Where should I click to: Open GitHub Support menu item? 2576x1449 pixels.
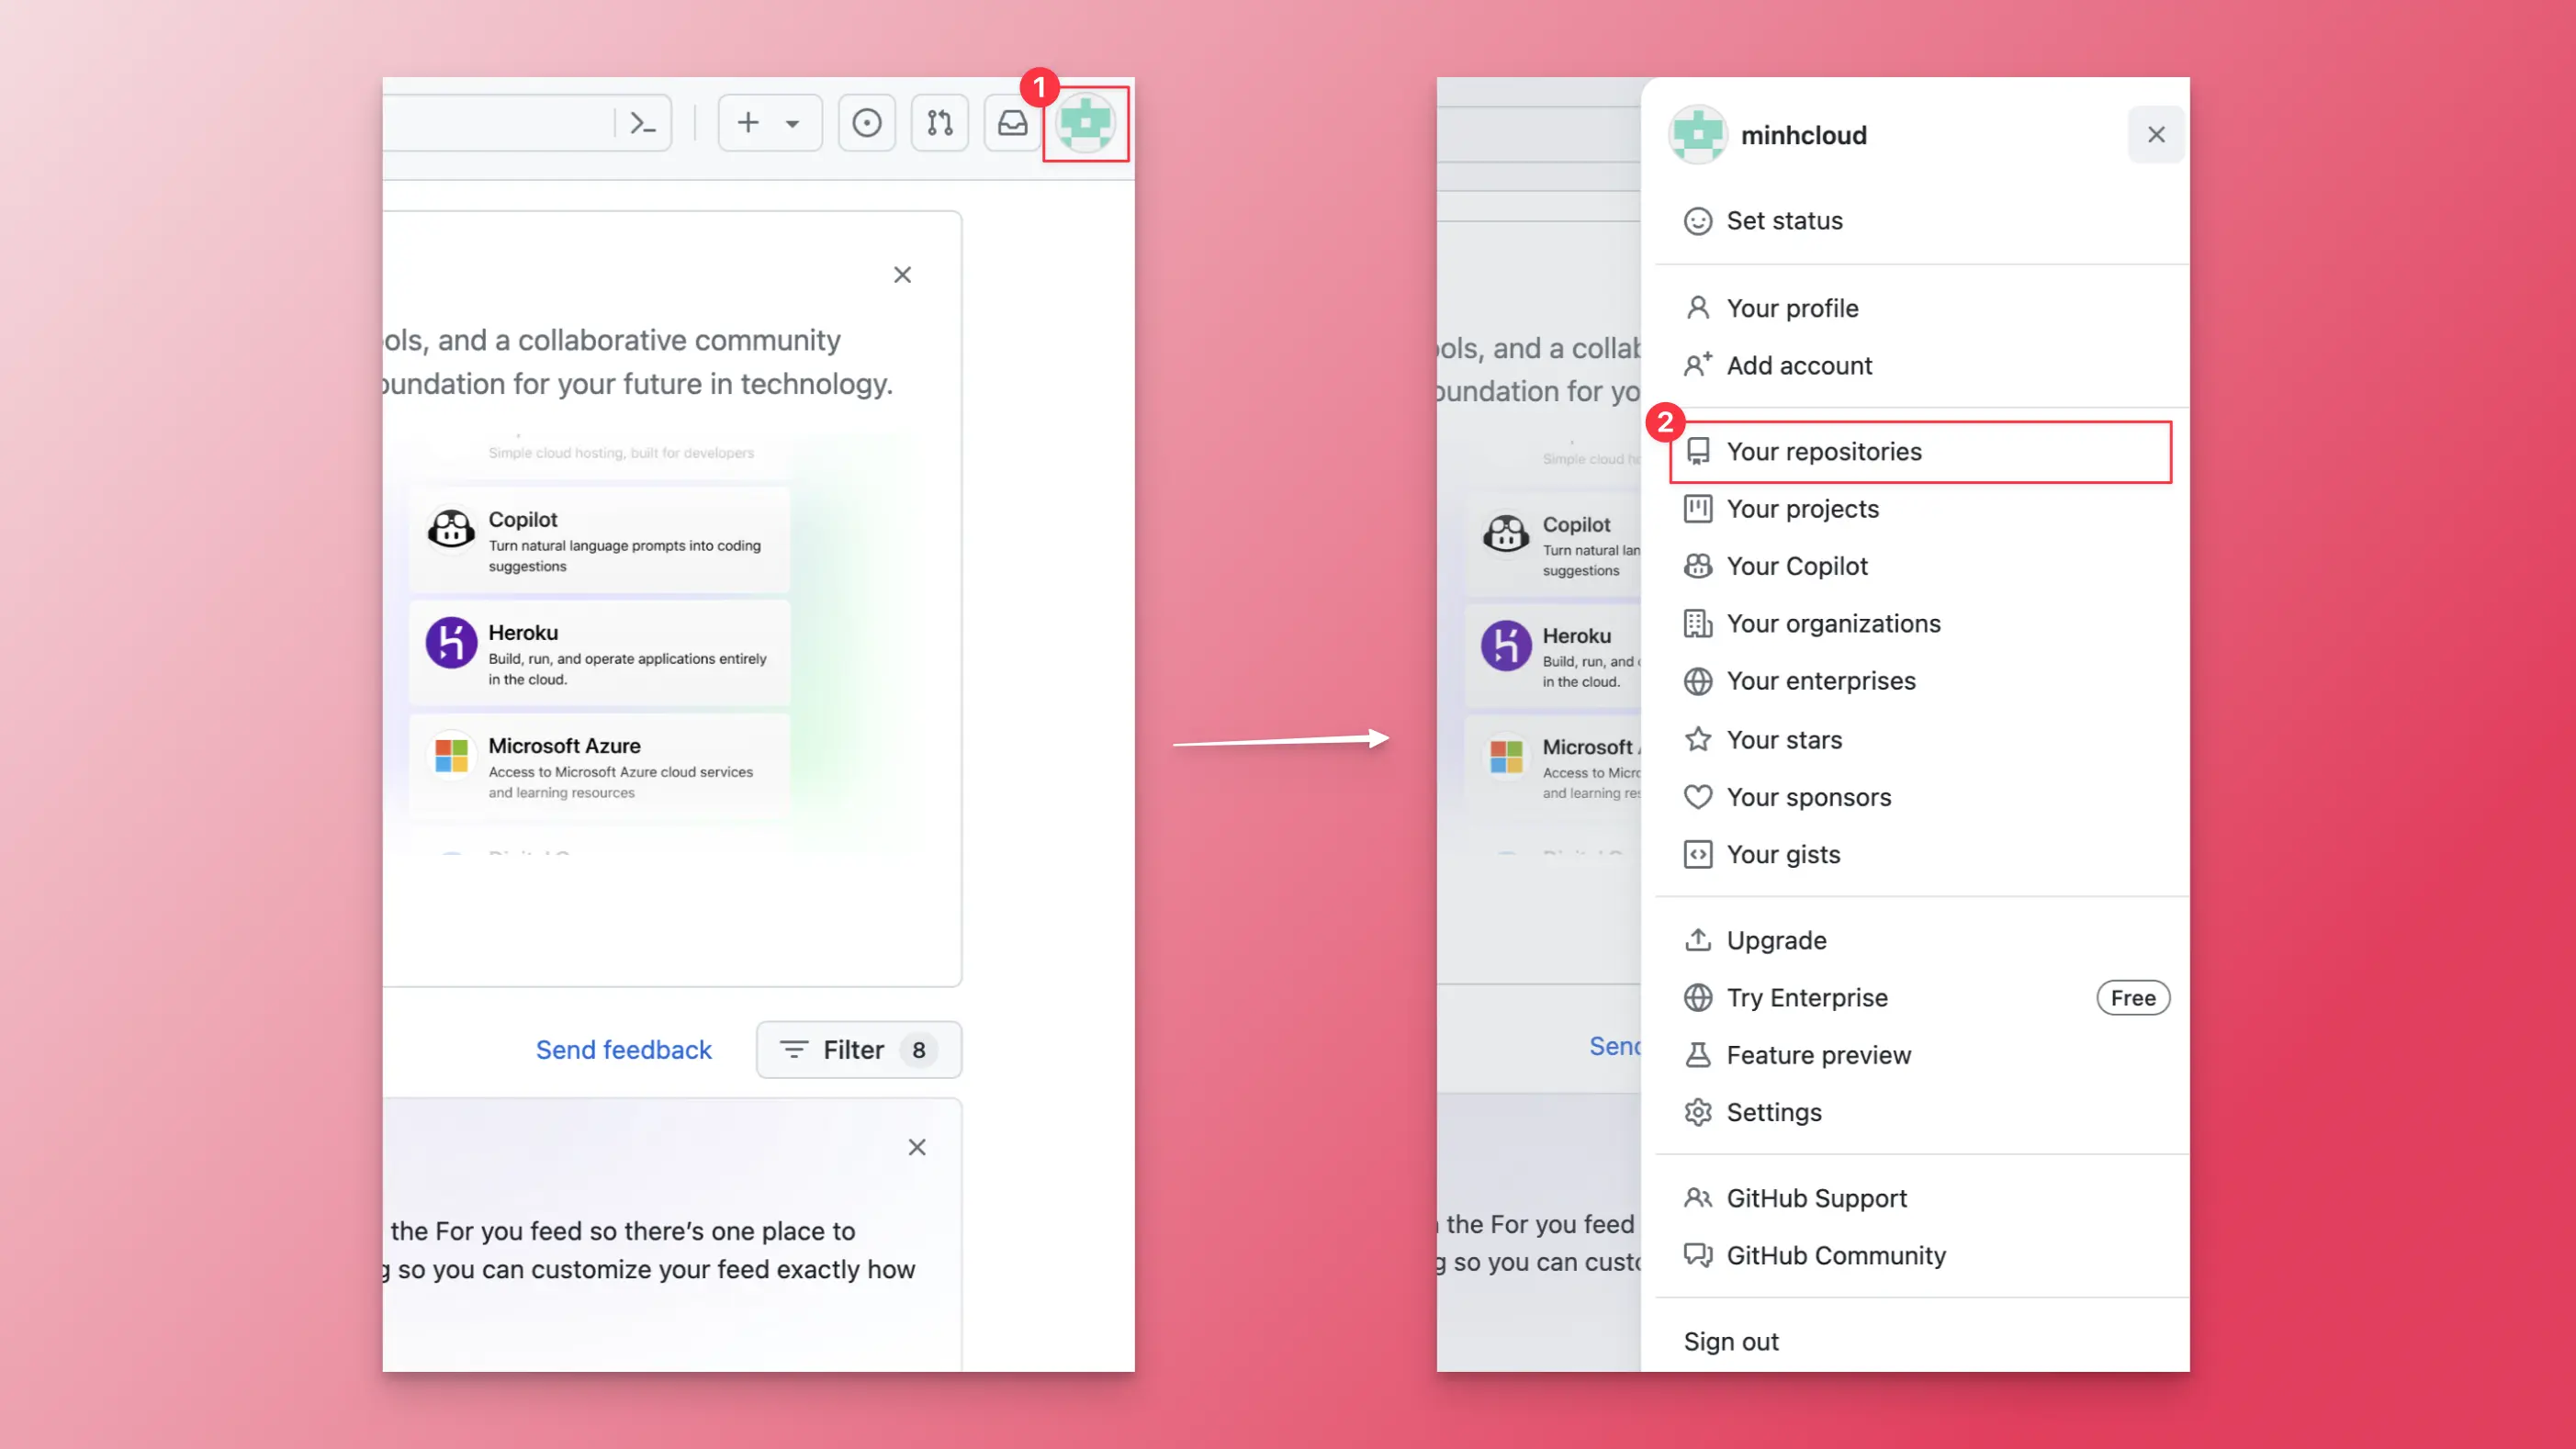[x=1920, y=1199]
